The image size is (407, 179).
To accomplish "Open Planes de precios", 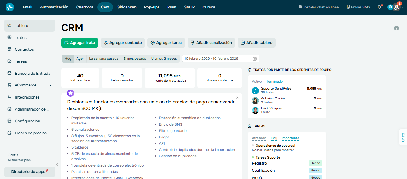I will tap(30, 133).
